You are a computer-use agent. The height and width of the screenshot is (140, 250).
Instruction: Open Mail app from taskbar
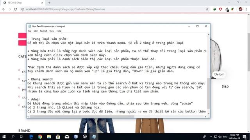coord(67,136)
